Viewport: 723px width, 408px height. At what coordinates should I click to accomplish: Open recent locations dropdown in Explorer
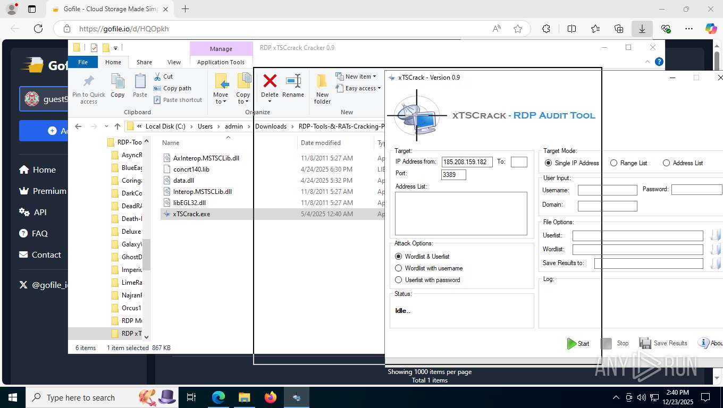106,126
